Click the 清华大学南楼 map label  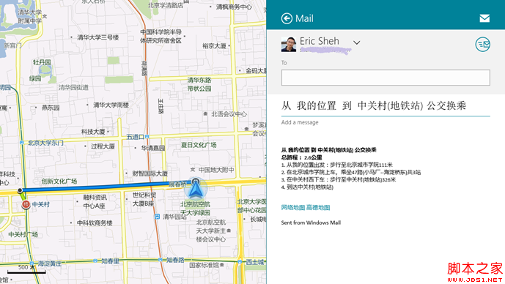click(x=111, y=105)
